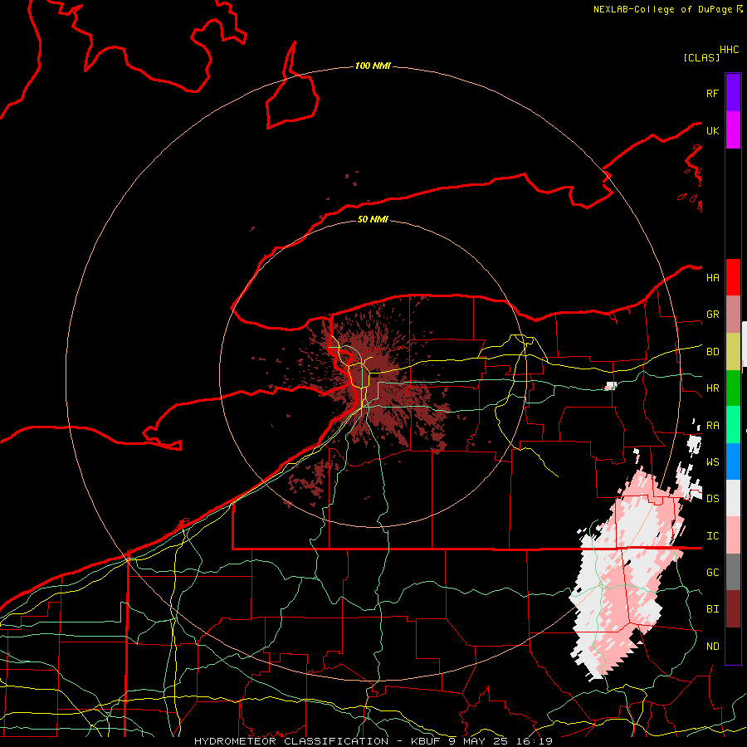This screenshot has width=747, height=747.
Task: Select the DS legend label
Action: point(712,499)
